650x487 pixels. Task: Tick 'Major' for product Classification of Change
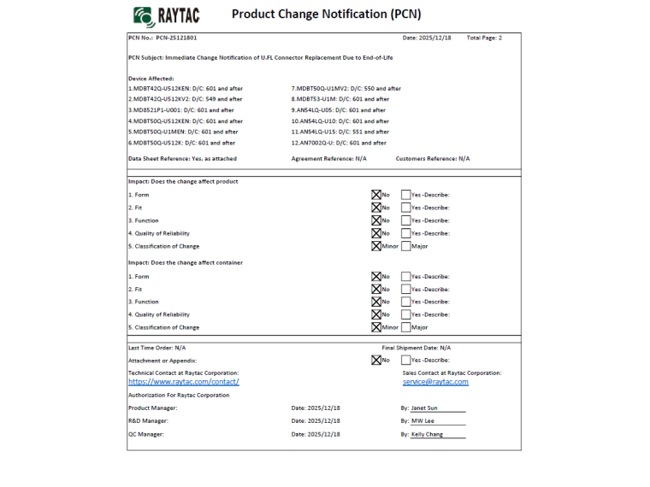405,246
